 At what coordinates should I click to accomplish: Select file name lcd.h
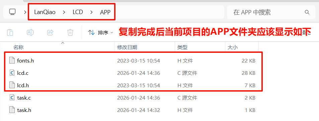click(23, 86)
